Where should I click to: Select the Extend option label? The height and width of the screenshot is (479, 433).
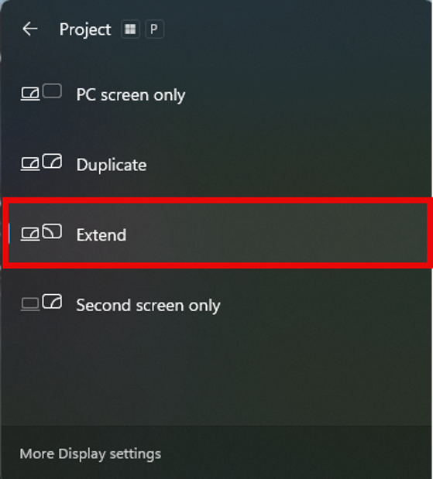[x=101, y=235]
